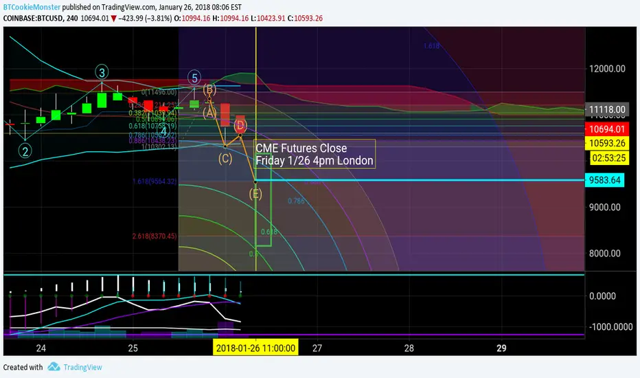Click the 0.786 Fibonacci arc label
This screenshot has height=378, width=640.
click(x=296, y=201)
